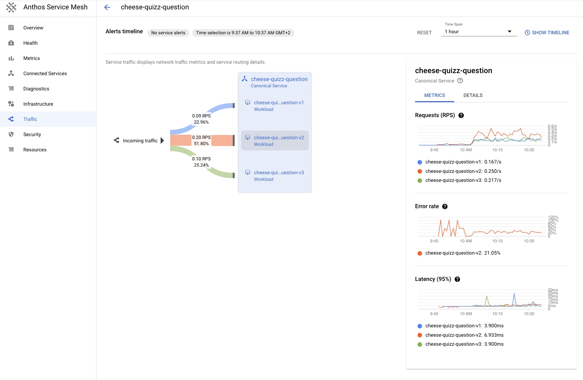Click the cube icon for the v2 workload
This screenshot has width=583, height=380.
coord(248,137)
